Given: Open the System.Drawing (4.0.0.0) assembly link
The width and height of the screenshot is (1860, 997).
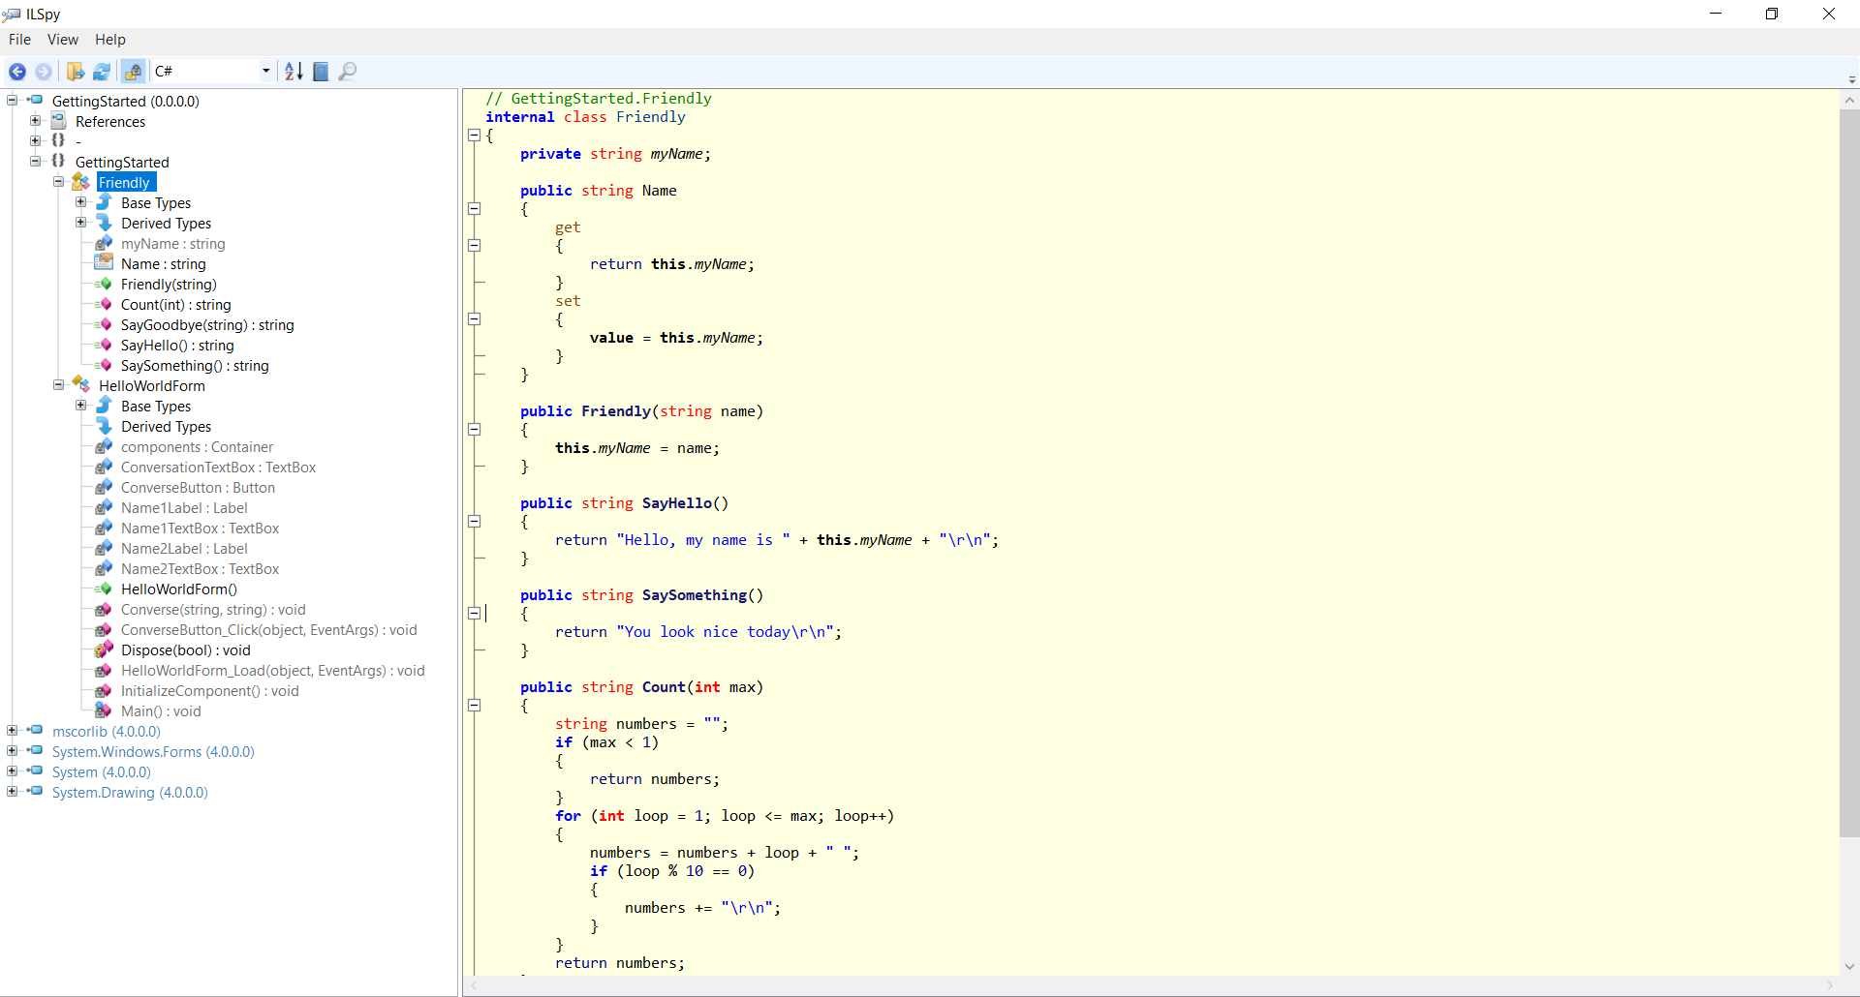Looking at the screenshot, I should tap(130, 793).
